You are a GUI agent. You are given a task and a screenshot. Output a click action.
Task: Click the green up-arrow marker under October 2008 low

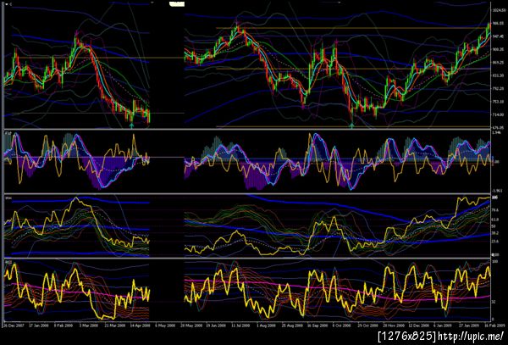[x=352, y=125]
